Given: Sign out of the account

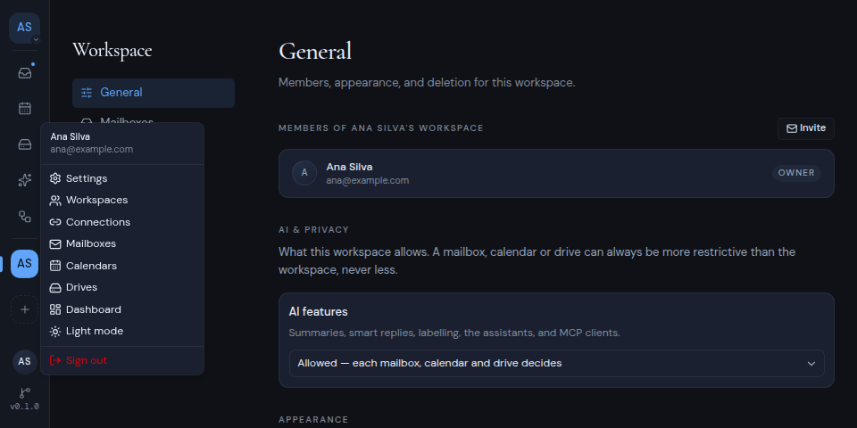Looking at the screenshot, I should [x=122, y=360].
